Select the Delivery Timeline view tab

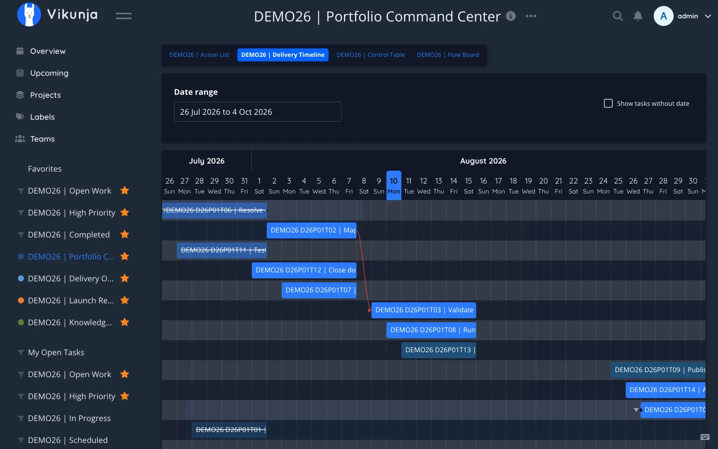tap(283, 55)
